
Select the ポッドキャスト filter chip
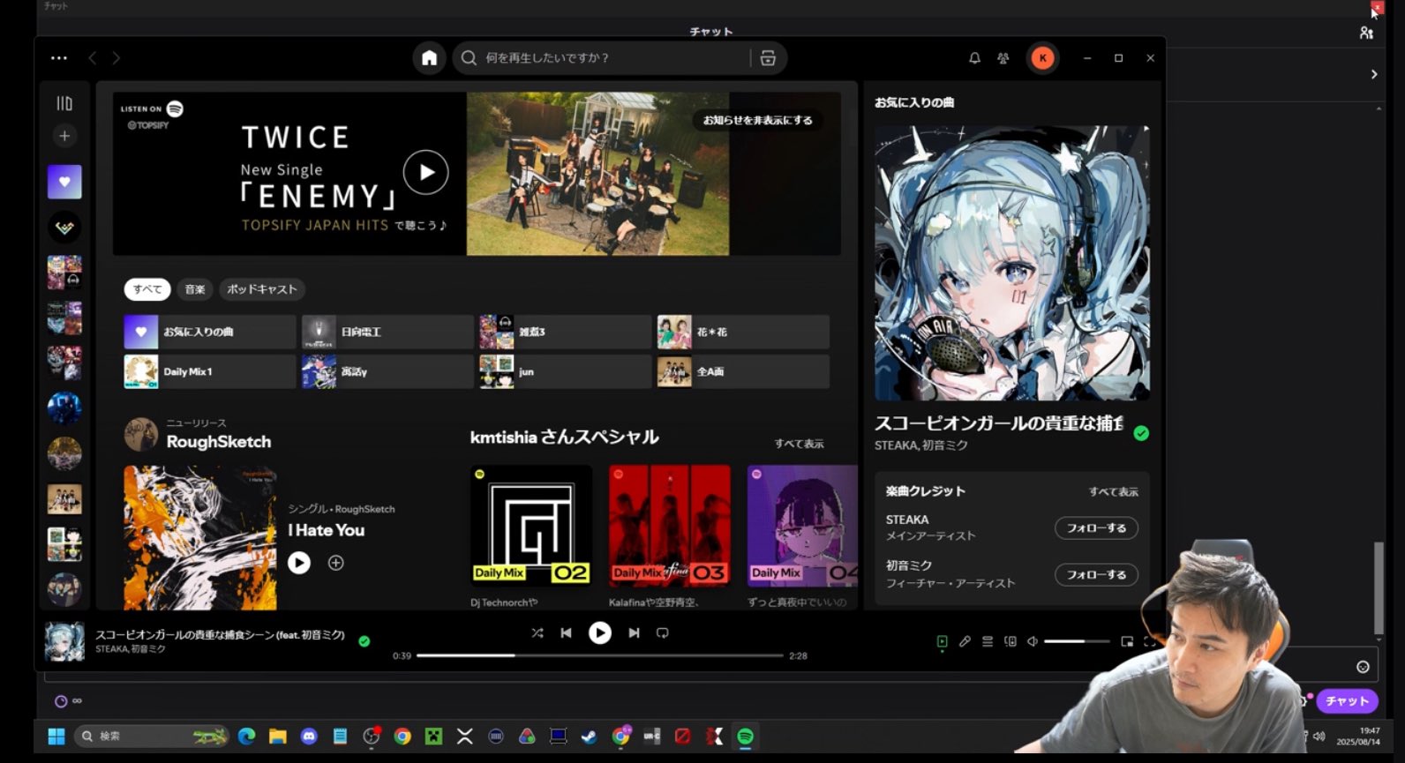[262, 289]
